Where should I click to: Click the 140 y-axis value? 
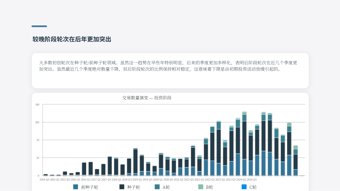coord(37,104)
